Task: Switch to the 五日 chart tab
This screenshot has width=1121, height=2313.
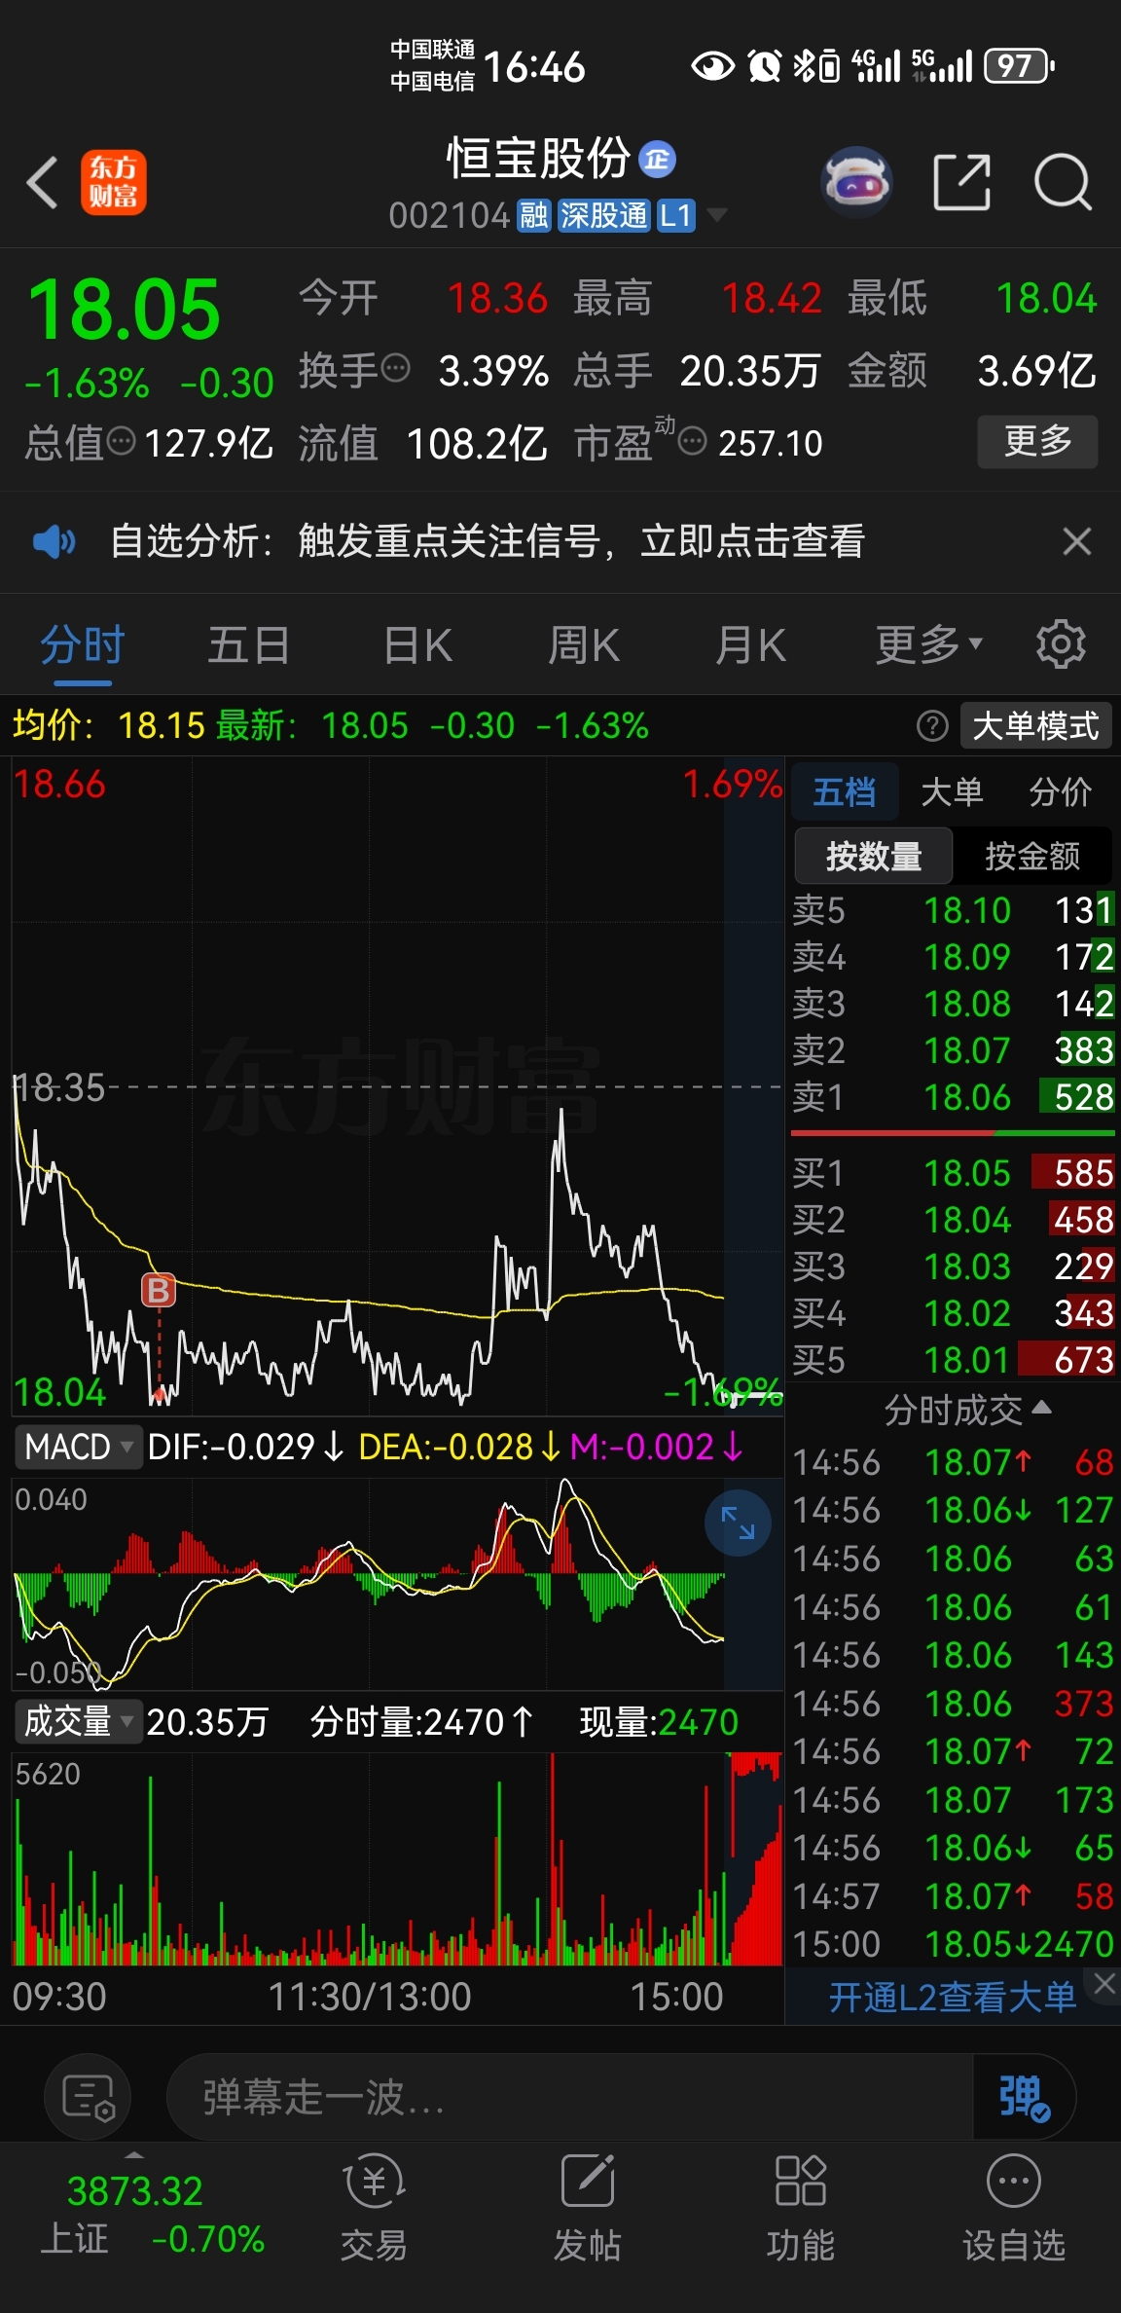Action: pyautogui.click(x=249, y=644)
